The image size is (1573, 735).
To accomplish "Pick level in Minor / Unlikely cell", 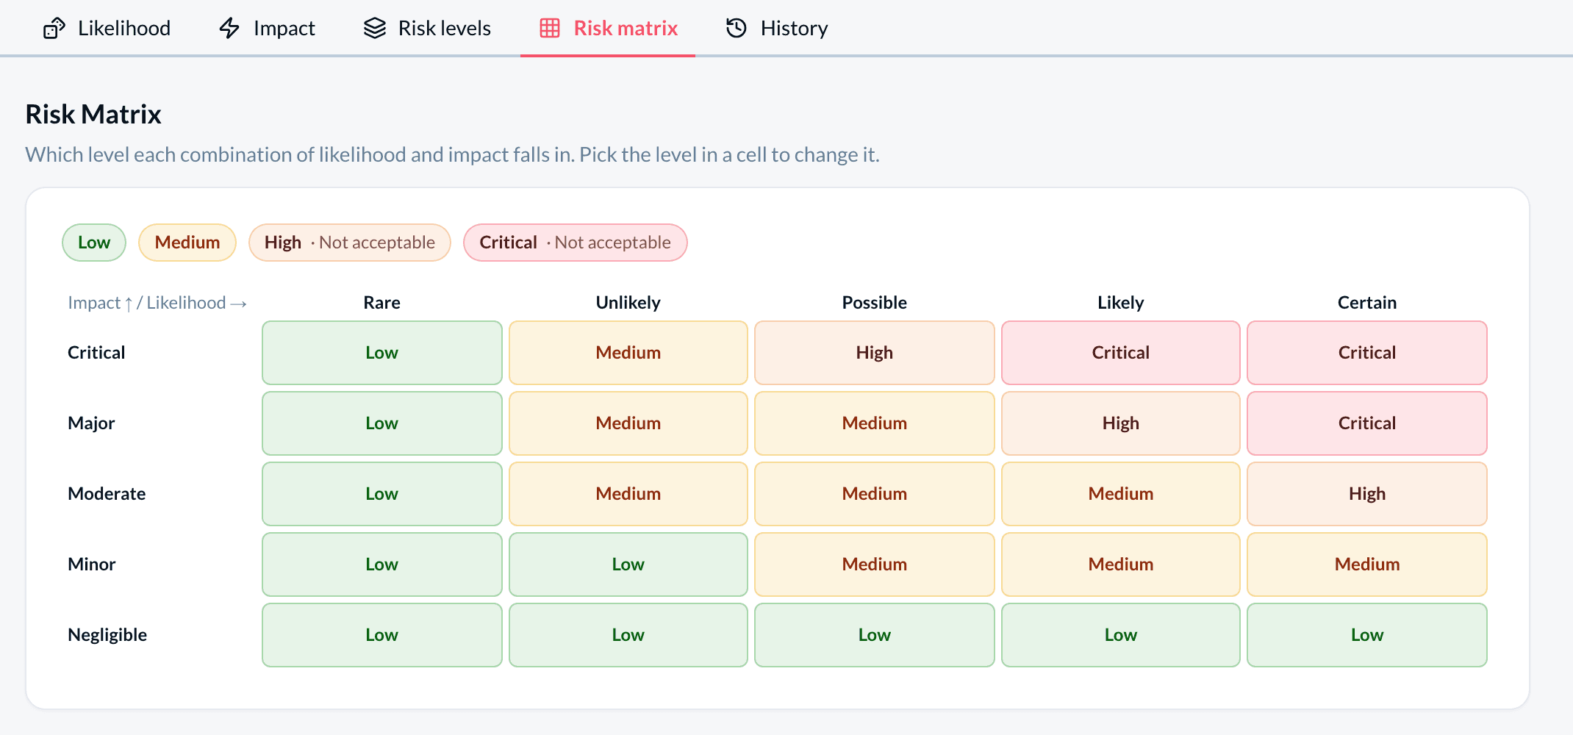I will click(628, 564).
